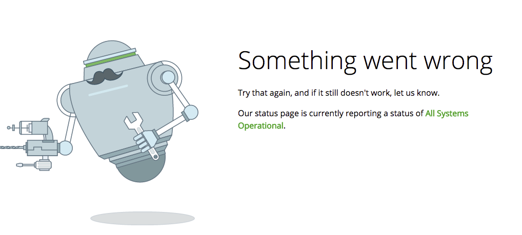The width and height of the screenshot is (522, 235).
Task: Click the robot's black mustache
Action: pos(105,76)
